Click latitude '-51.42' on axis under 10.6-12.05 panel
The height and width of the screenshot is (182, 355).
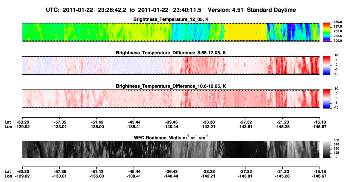point(97,122)
